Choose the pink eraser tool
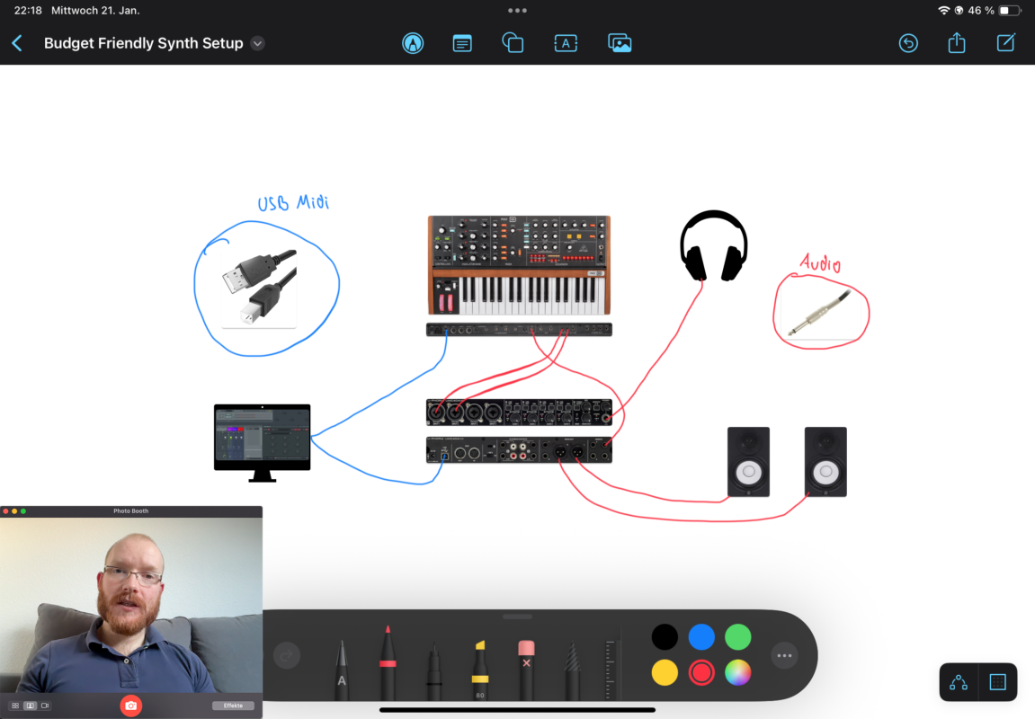This screenshot has width=1035, height=719. [x=526, y=670]
